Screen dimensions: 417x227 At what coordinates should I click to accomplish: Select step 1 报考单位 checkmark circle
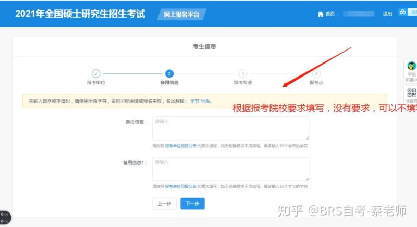[96, 73]
